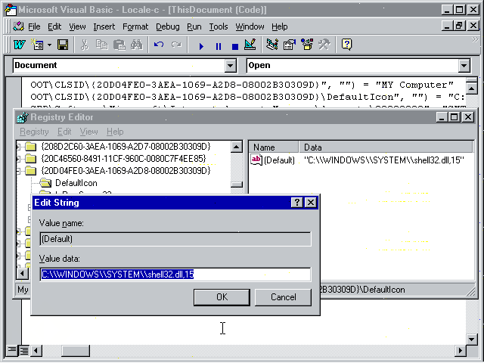
Task: Collapse the {20D04FE0-3AEA-1069-A2D8-08002B30309D} key
Action: pyautogui.click(x=18, y=171)
